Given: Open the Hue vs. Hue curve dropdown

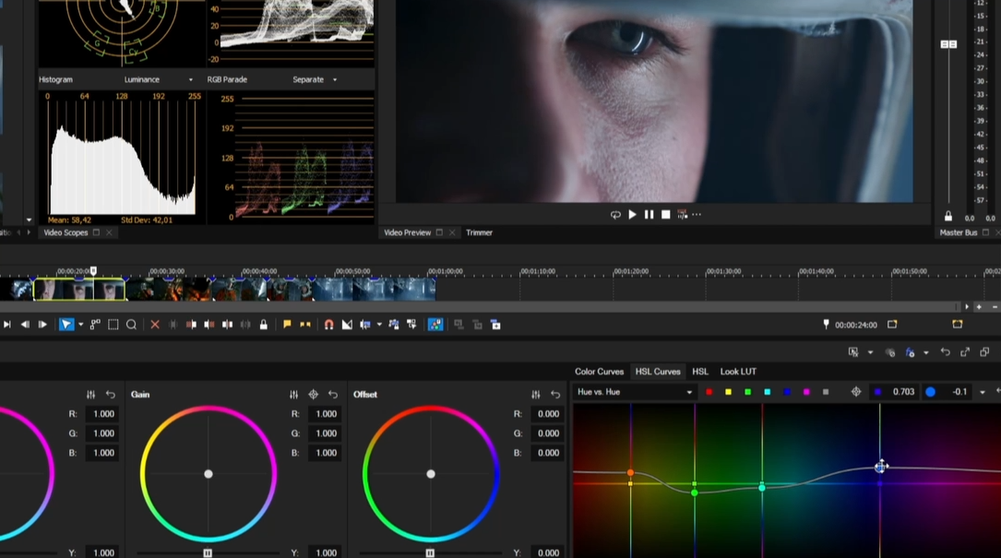Looking at the screenshot, I should (x=688, y=392).
